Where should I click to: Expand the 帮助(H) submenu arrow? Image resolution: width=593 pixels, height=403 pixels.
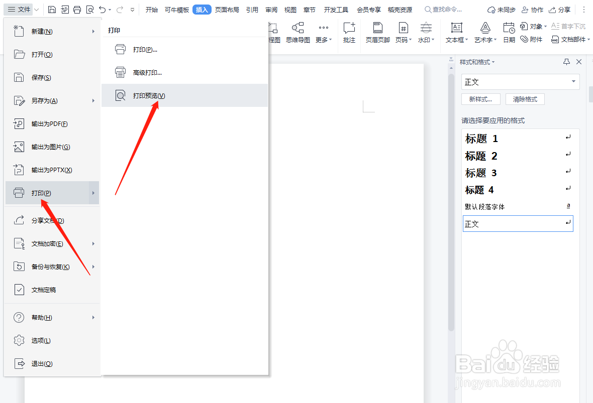(93, 317)
